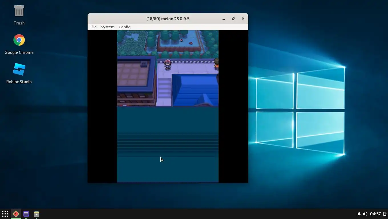Show notifications via the bell icon
The height and width of the screenshot is (219, 388).
click(359, 214)
